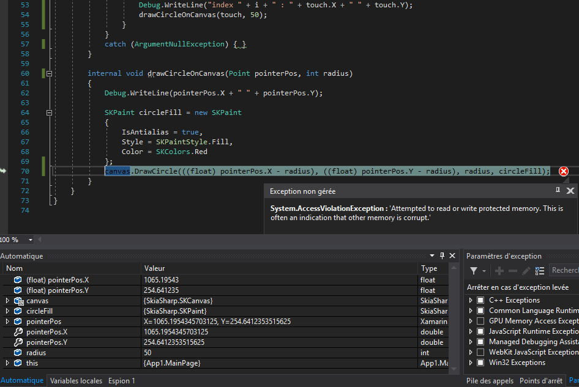Open the Pile des appels tab
Image resolution: width=579 pixels, height=387 pixels.
point(490,381)
